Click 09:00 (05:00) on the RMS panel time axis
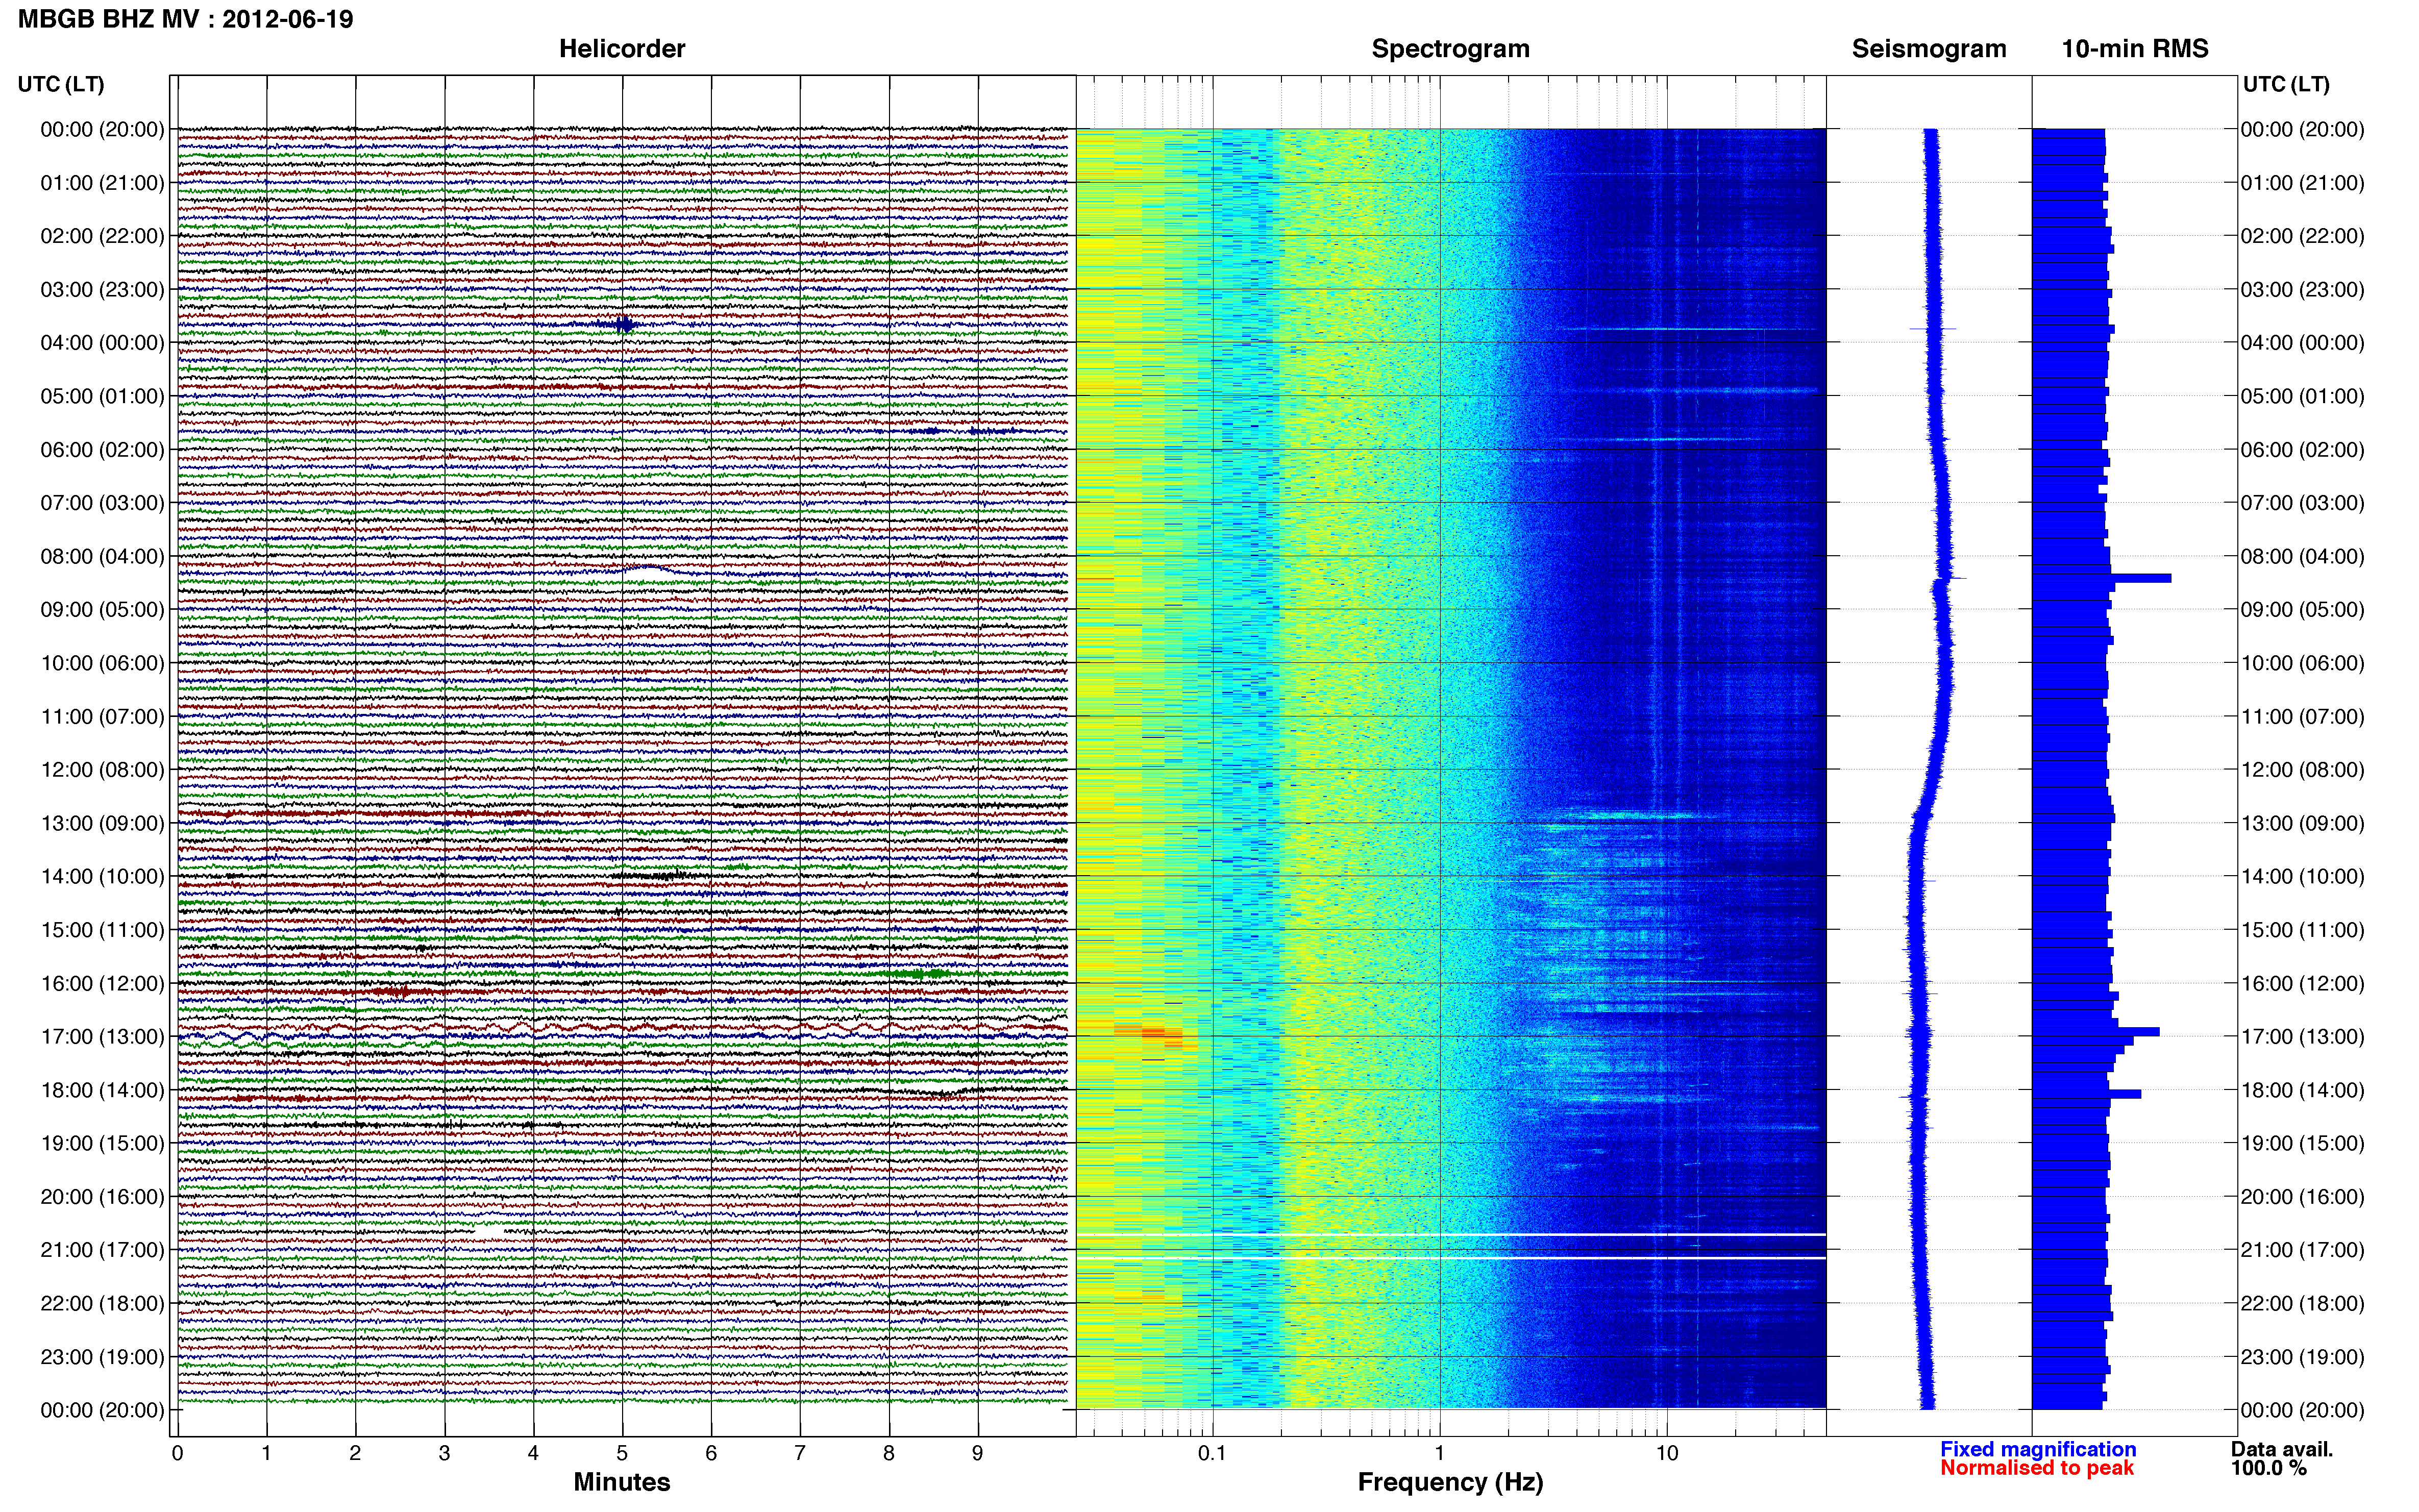Screen dimensions: 2419x1512 click(2302, 610)
